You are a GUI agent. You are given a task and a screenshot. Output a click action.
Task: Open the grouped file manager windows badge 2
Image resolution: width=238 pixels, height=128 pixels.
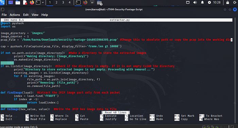pos(100,3)
